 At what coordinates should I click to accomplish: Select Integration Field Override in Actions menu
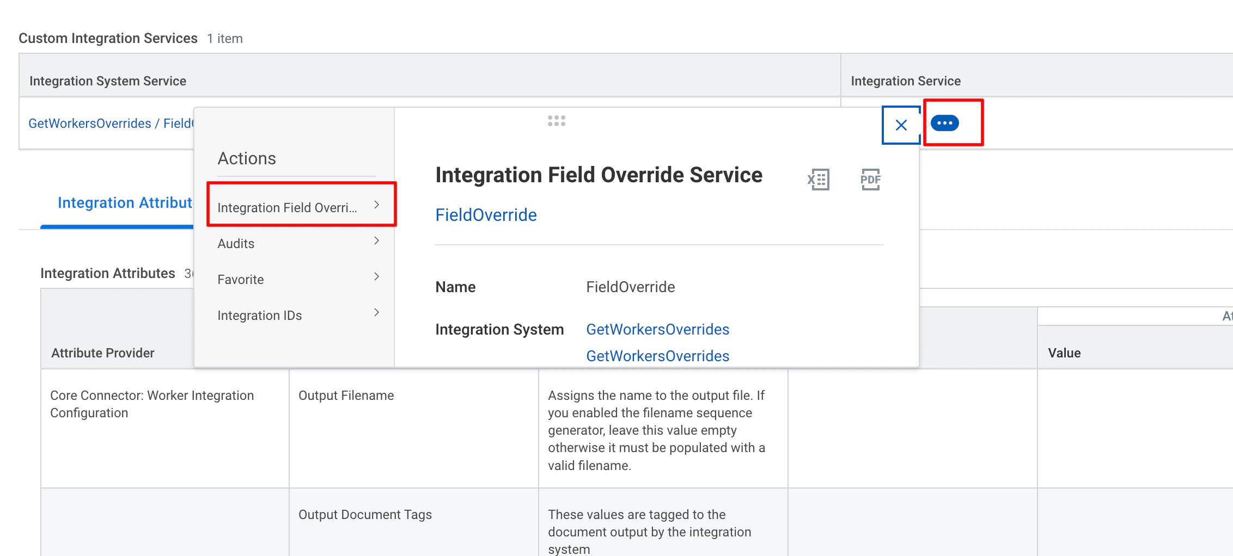(x=288, y=207)
